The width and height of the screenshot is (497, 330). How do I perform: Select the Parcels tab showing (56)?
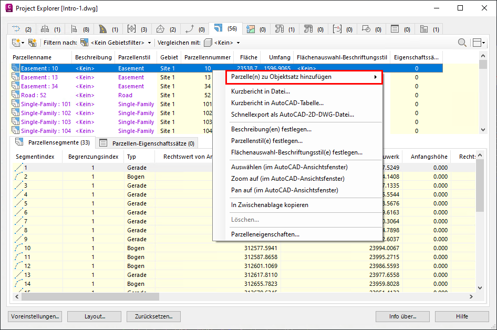click(225, 28)
